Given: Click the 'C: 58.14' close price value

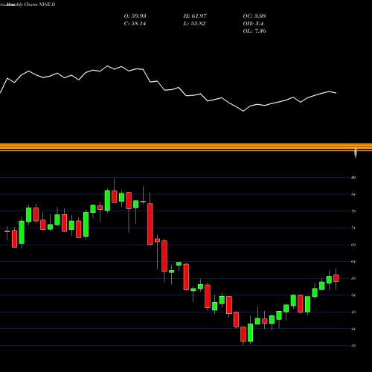Looking at the screenshot, I should point(135,24).
